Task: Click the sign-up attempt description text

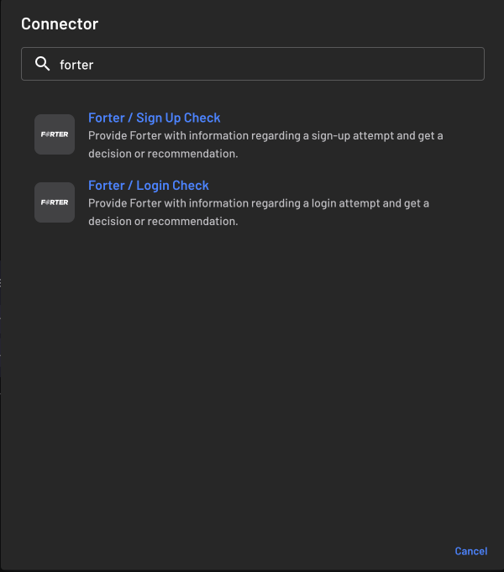Action: point(265,144)
